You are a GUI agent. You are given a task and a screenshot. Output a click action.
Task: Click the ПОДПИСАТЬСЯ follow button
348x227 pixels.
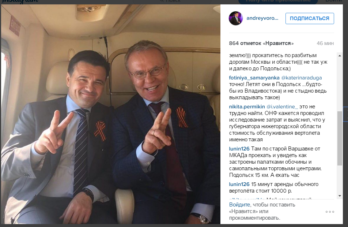(x=310, y=18)
